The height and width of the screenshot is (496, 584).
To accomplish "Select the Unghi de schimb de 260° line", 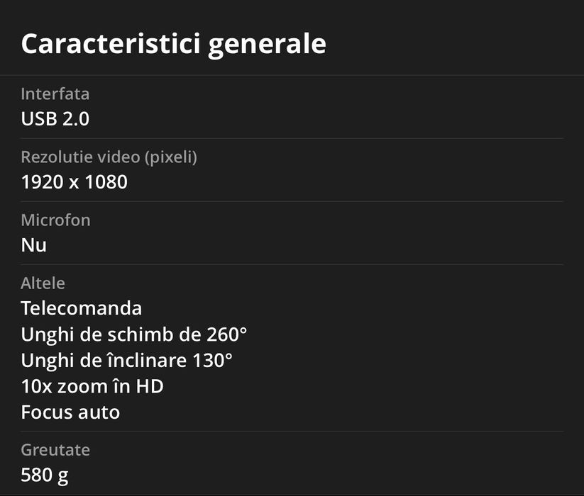I will [x=133, y=334].
